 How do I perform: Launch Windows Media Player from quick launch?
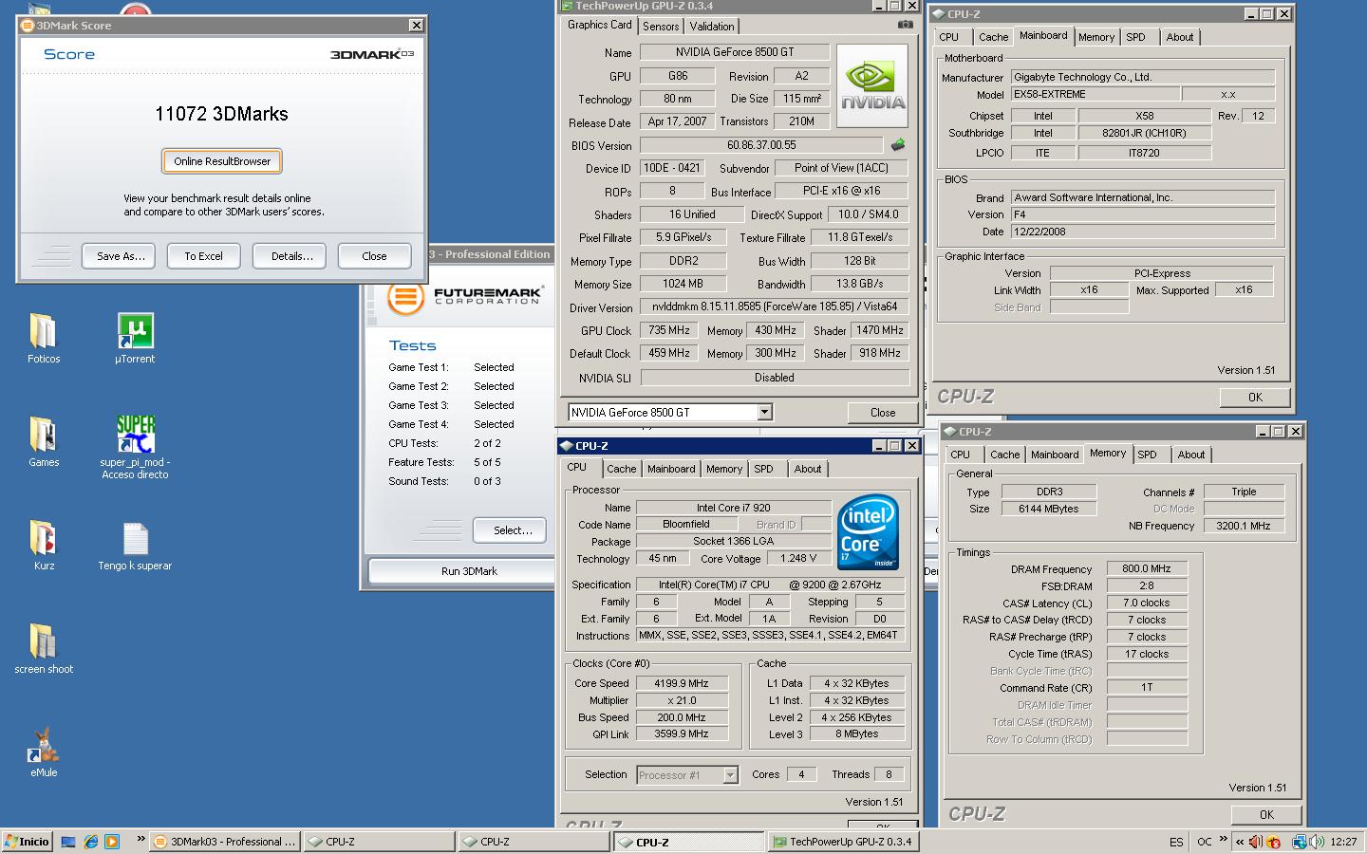click(x=112, y=842)
